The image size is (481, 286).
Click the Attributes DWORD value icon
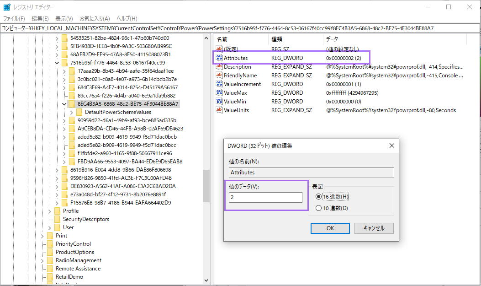(219, 58)
